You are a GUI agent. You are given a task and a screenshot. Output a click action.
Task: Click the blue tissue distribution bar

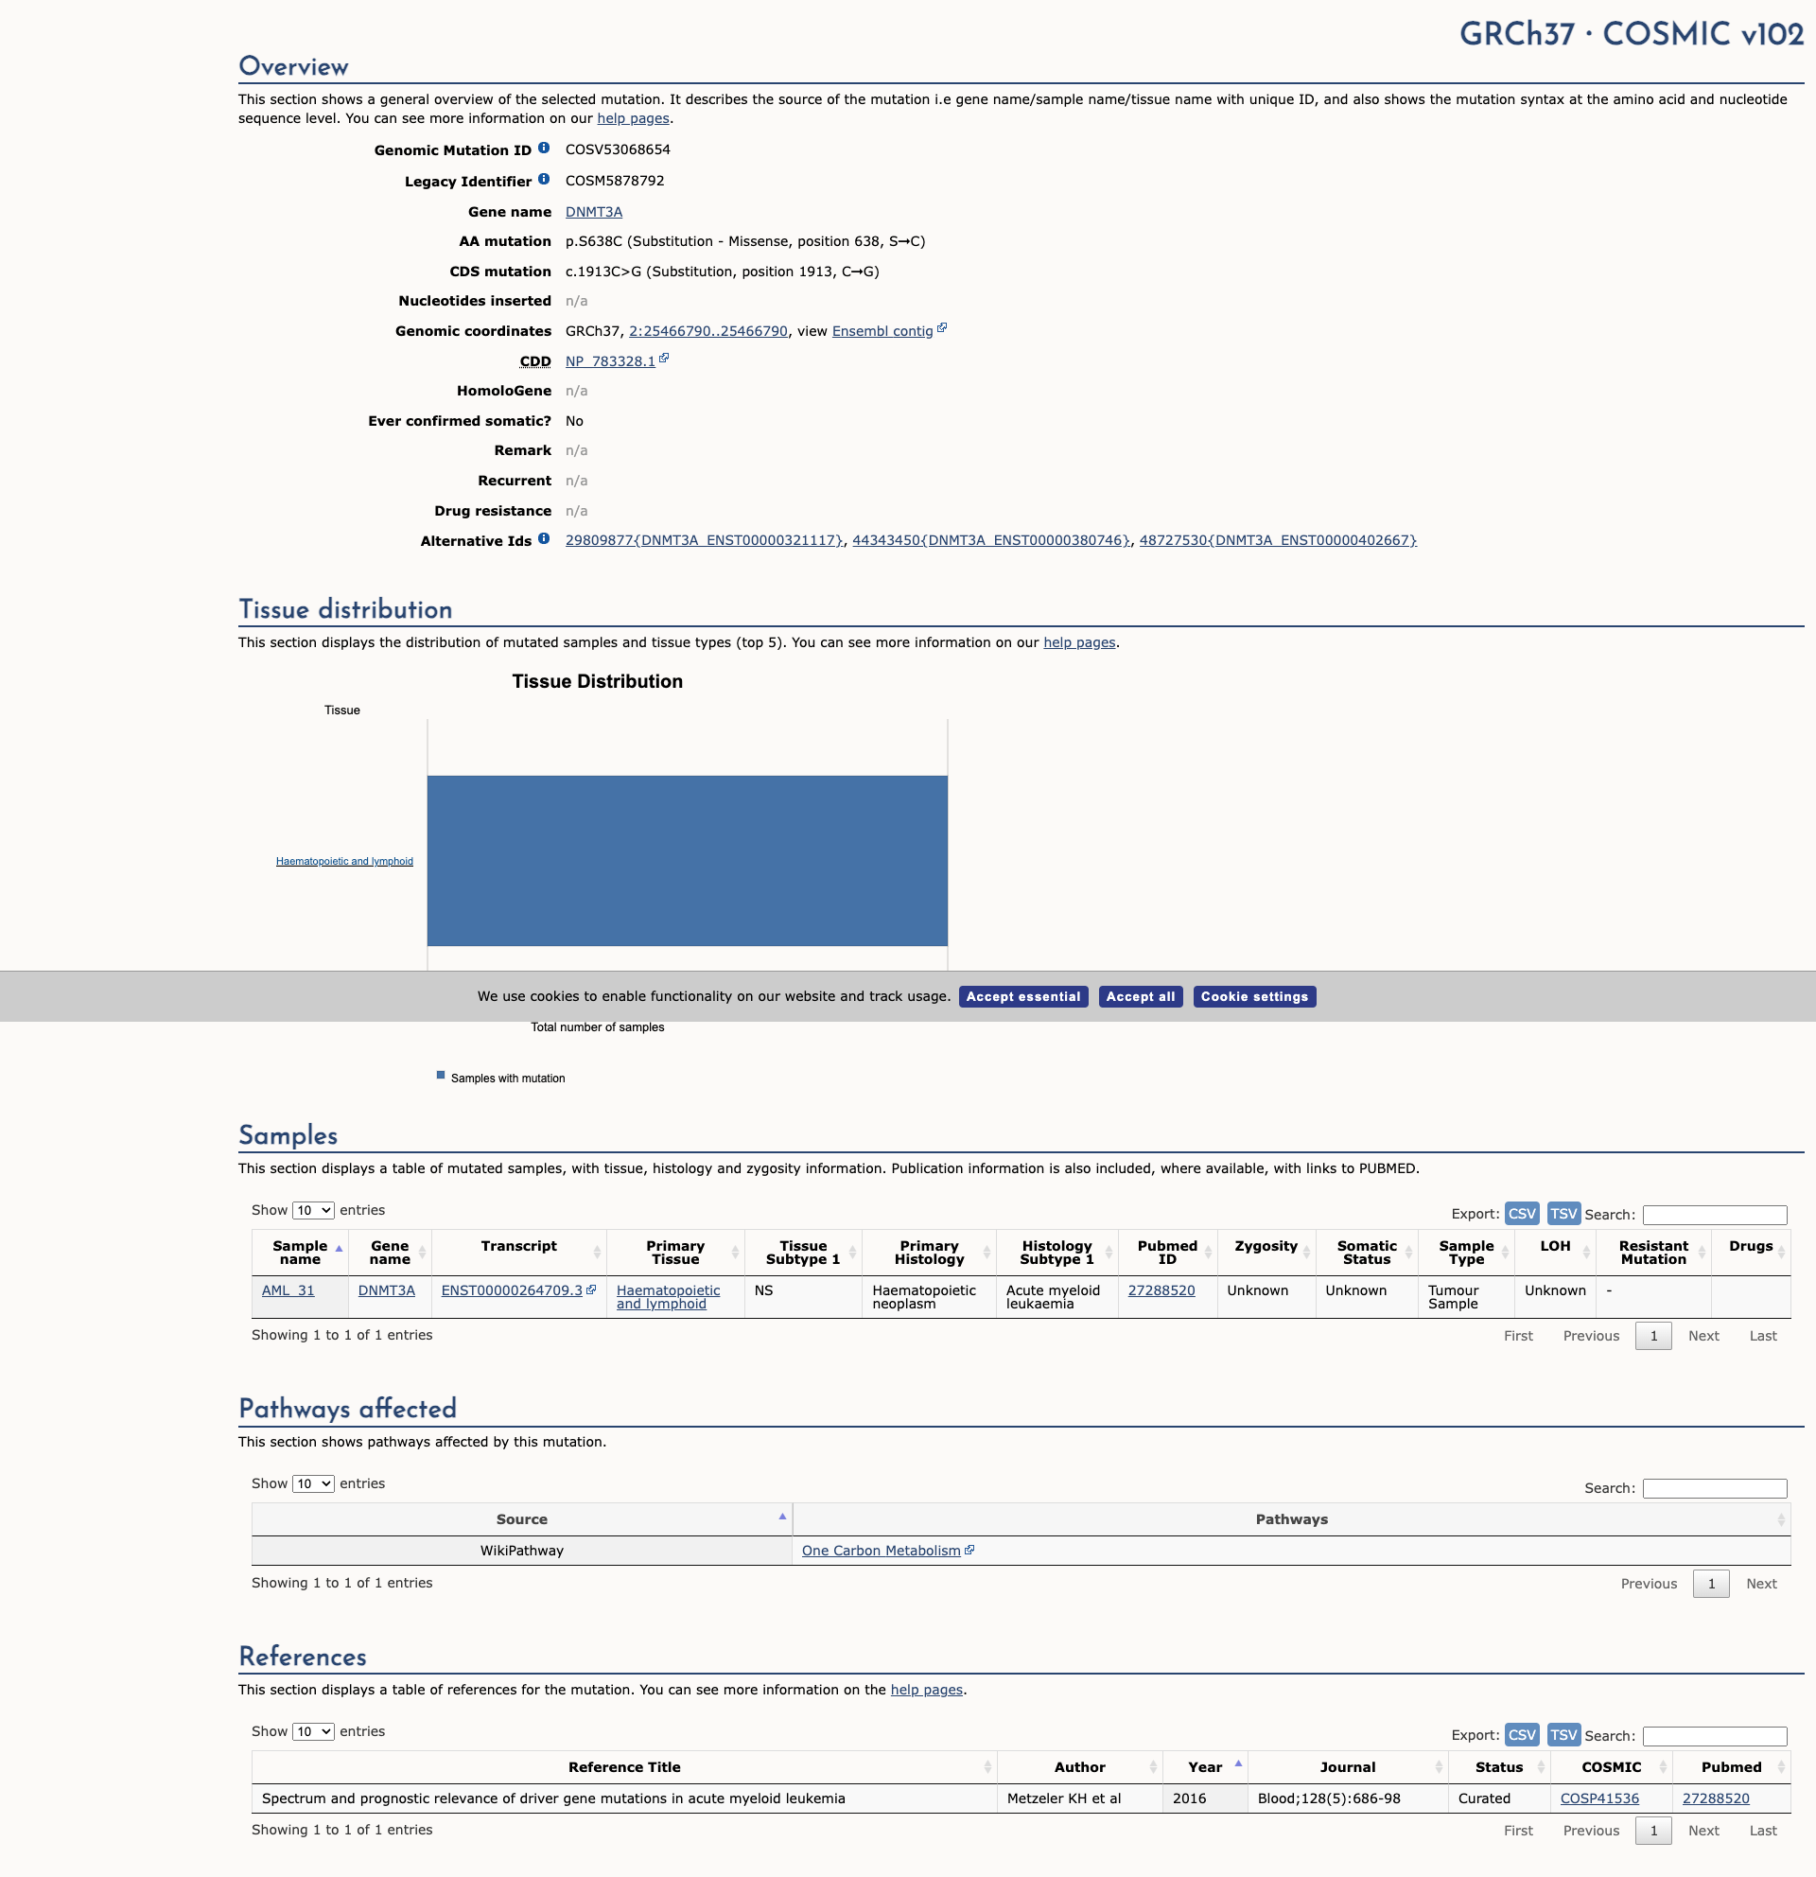point(688,861)
